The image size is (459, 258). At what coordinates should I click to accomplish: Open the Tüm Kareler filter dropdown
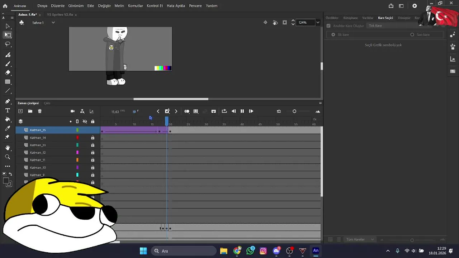[360, 239]
